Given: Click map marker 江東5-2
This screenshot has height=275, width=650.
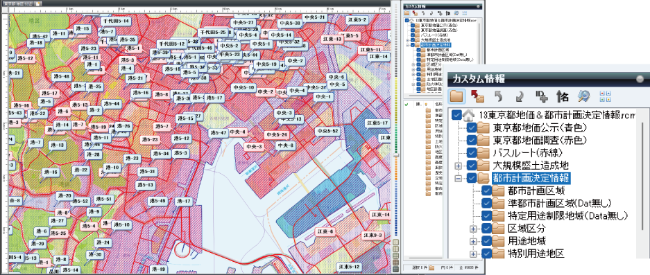Looking at the screenshot, I should pos(357,20).
